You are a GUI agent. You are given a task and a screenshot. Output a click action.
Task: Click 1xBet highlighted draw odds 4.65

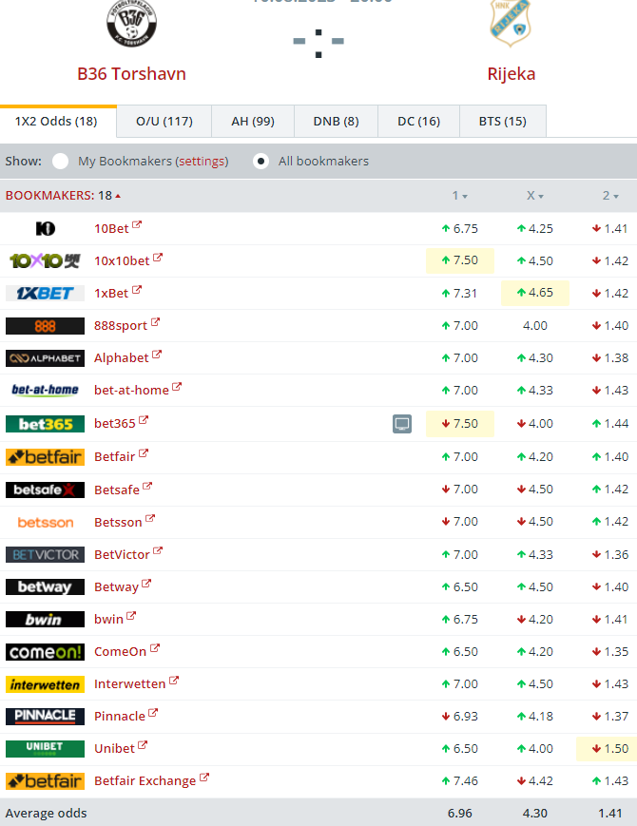coord(534,293)
